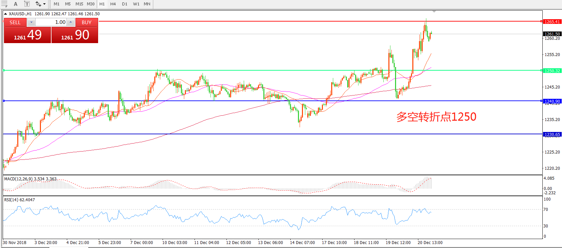Select the green 1250.32 horizontal line handle

tap(541, 70)
